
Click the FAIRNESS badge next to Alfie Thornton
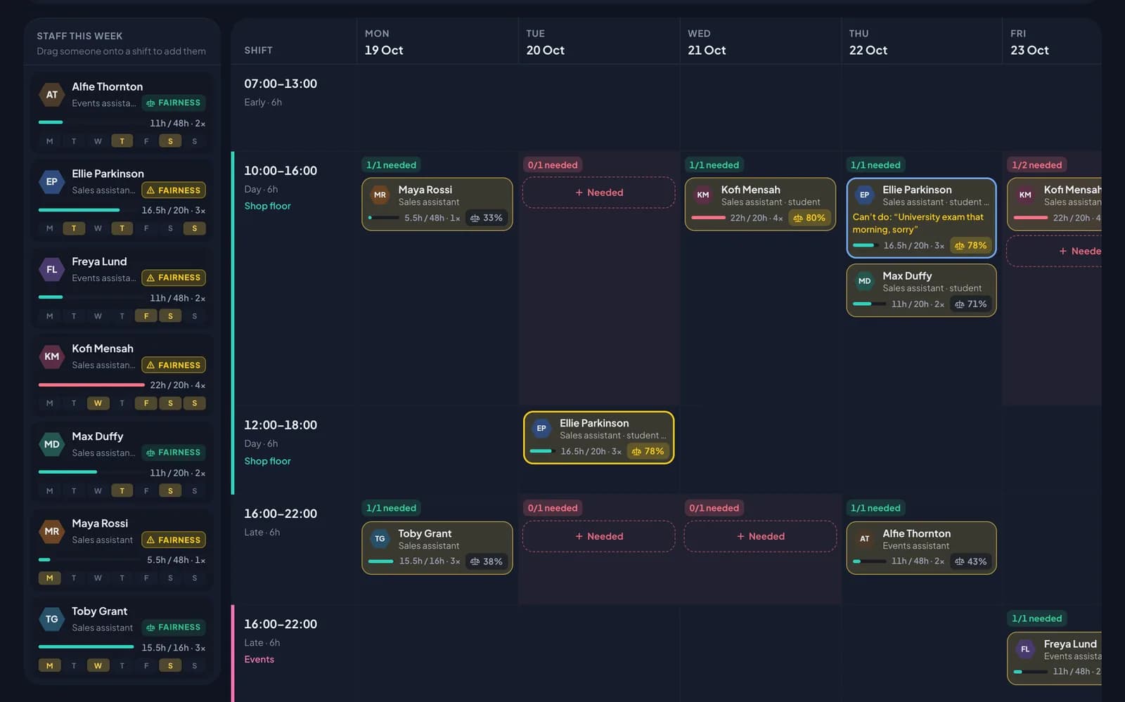coord(174,103)
